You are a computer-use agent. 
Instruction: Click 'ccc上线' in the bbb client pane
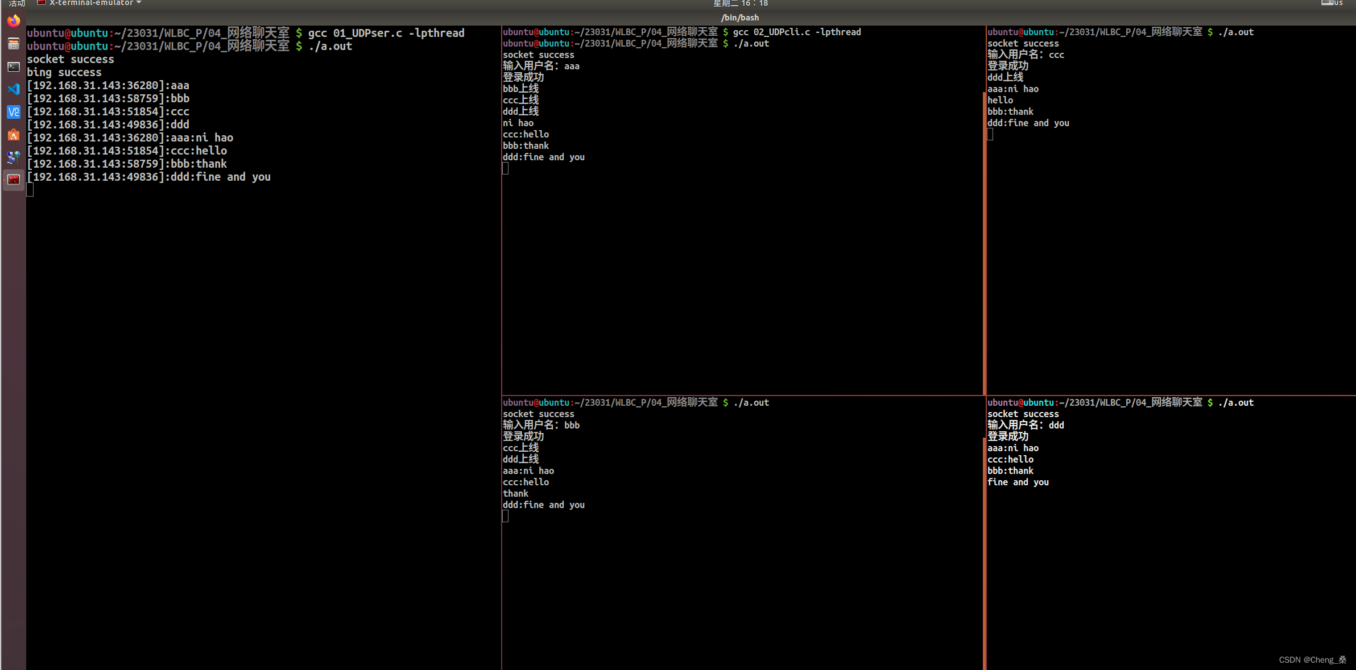click(x=520, y=448)
